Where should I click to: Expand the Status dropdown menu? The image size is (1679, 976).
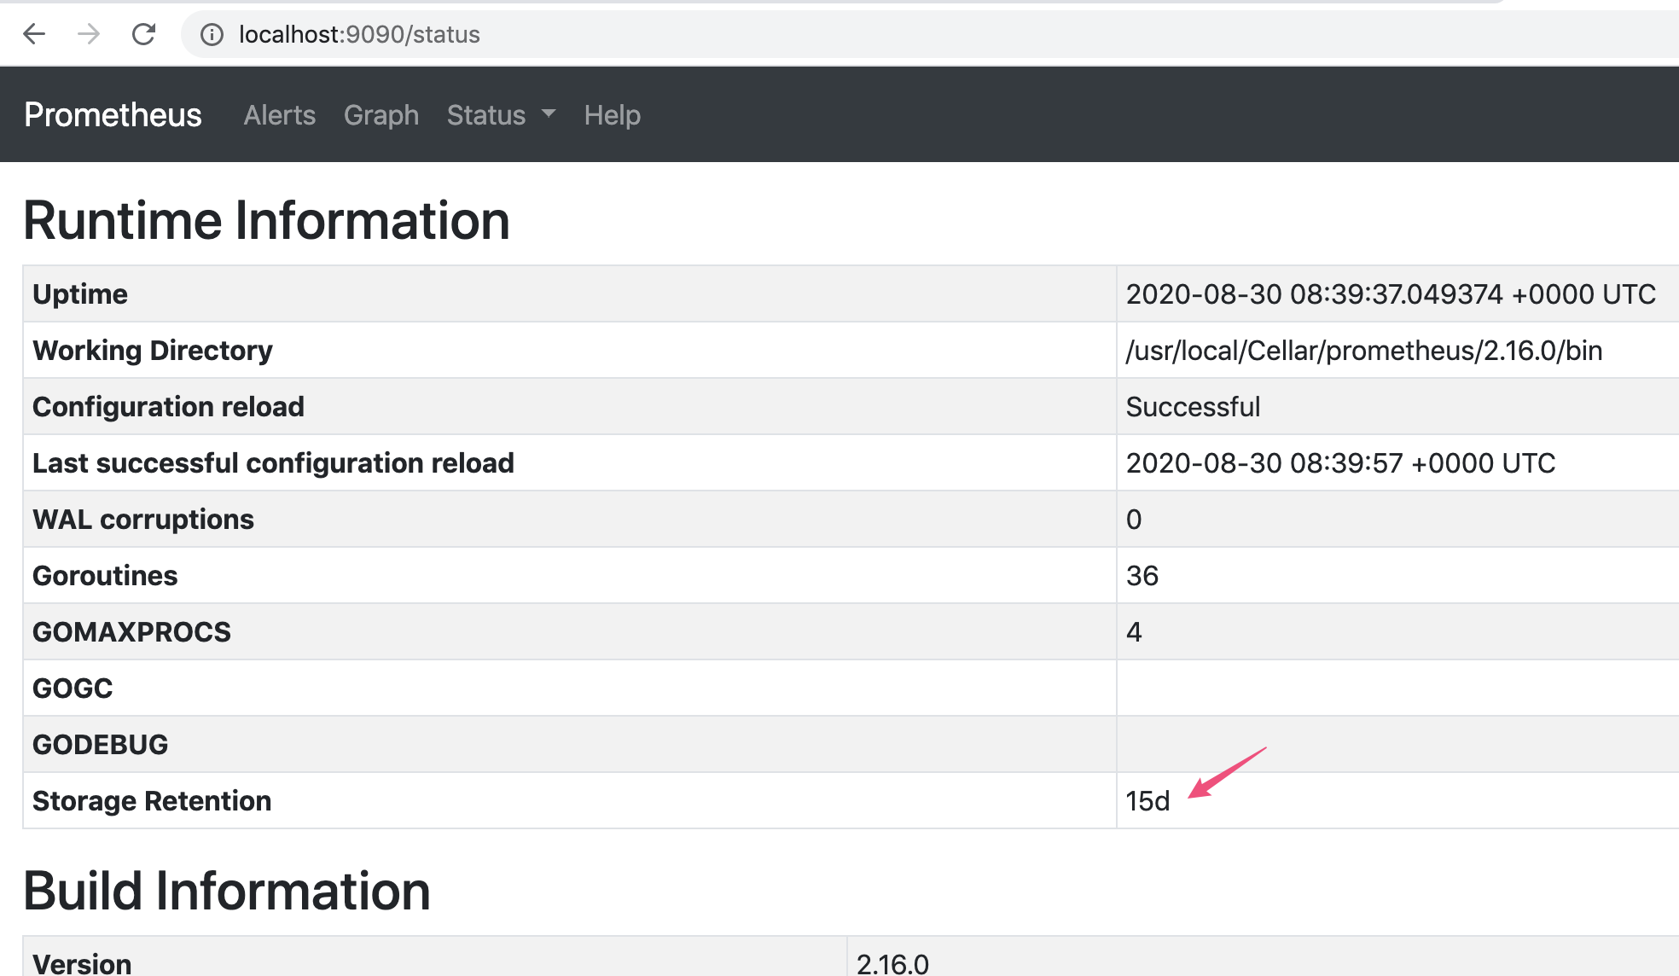(502, 115)
